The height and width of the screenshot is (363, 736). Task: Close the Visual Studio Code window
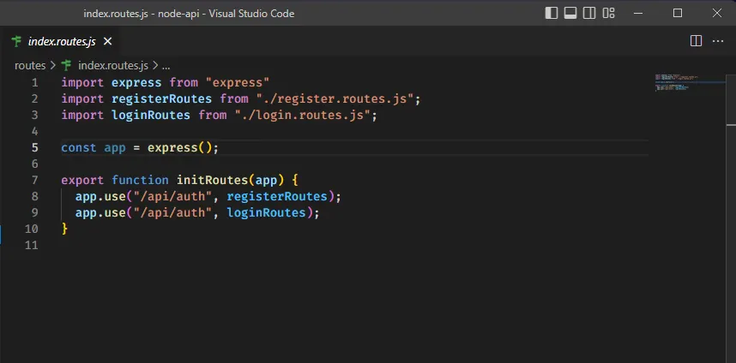[x=717, y=13]
